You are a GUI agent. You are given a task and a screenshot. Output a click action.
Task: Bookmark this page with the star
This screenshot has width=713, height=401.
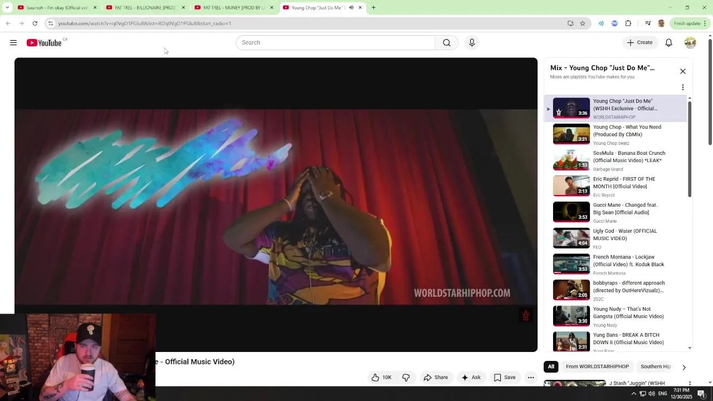(583, 23)
